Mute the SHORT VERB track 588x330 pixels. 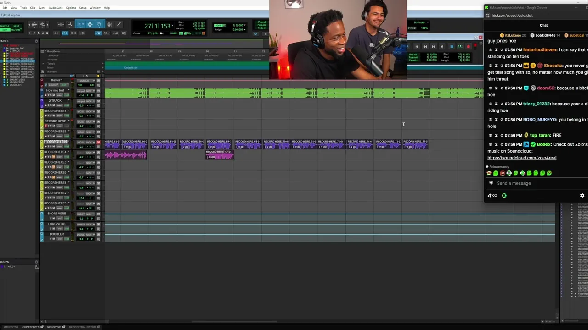pyautogui.click(x=54, y=218)
